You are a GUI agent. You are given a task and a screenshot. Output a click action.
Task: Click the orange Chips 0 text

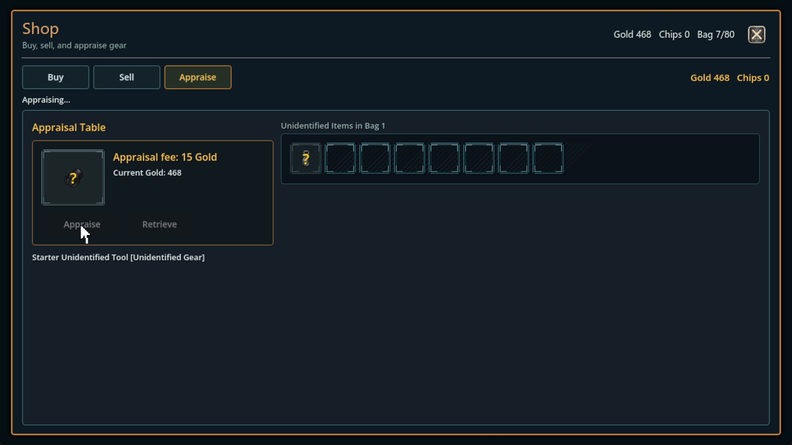pos(753,78)
